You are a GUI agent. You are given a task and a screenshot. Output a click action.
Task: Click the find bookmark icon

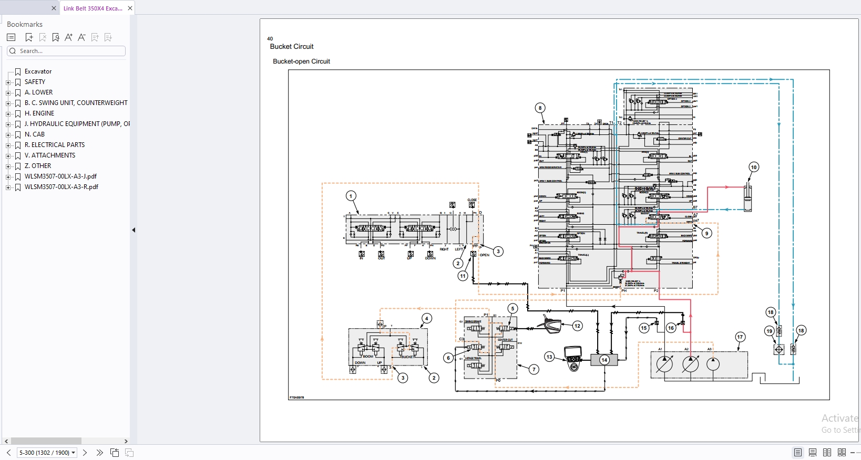(x=56, y=37)
